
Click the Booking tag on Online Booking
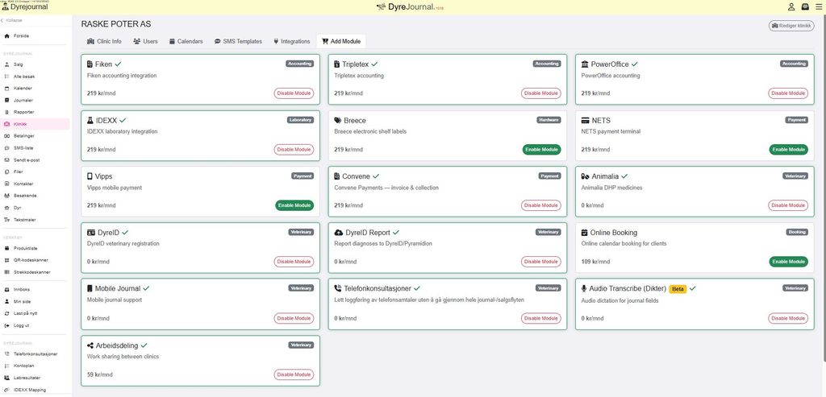797,232
